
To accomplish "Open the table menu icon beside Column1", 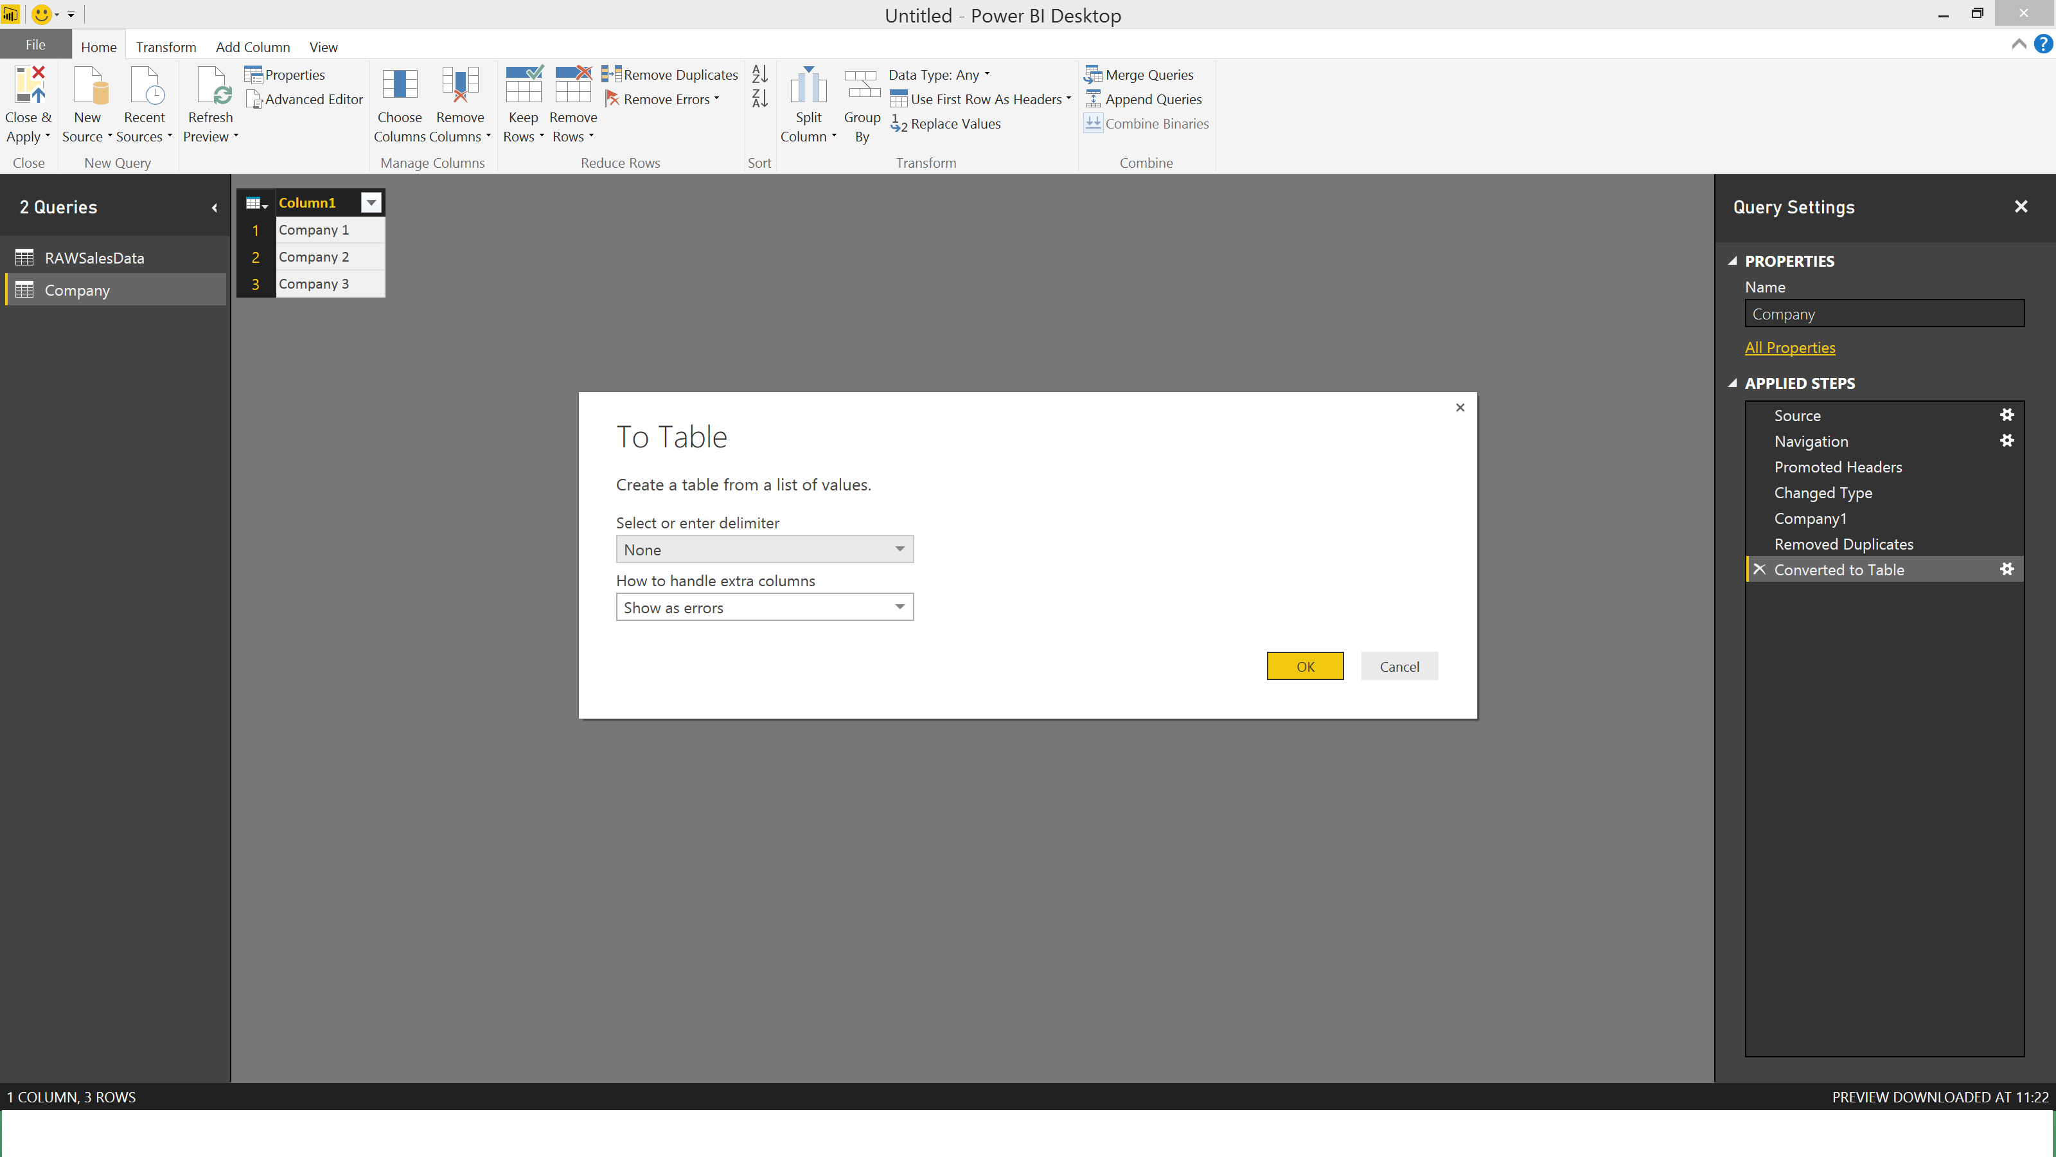I will coord(256,203).
